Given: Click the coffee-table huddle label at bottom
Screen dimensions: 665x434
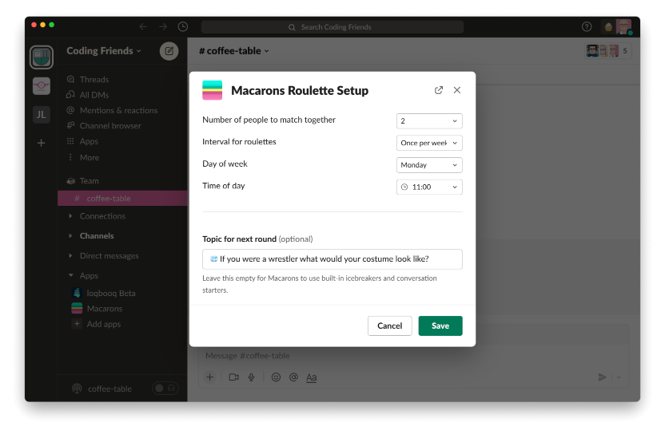Looking at the screenshot, I should tap(110, 389).
